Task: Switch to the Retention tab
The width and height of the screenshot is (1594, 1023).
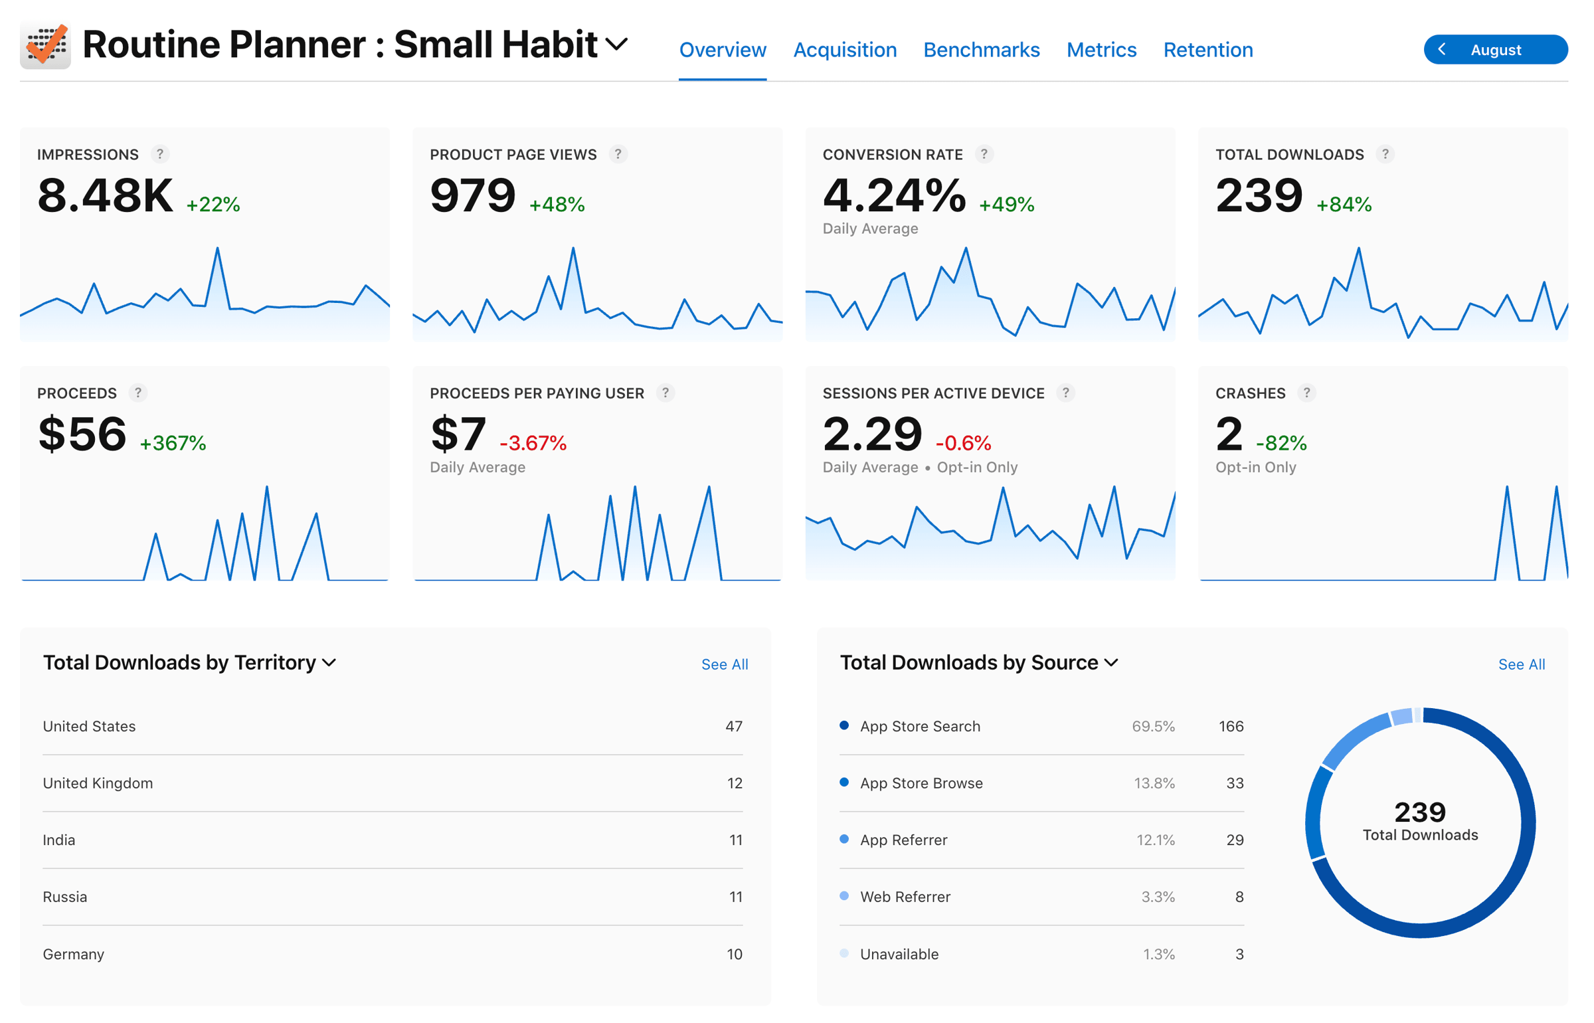Action: click(1207, 50)
